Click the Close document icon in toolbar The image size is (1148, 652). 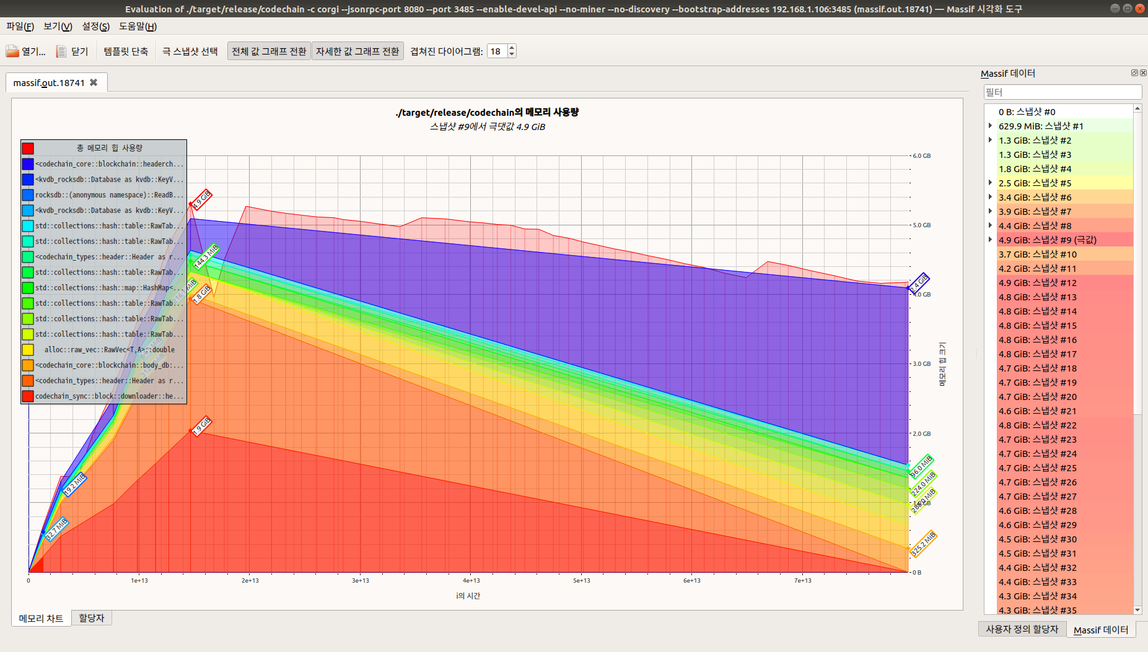pos(61,51)
